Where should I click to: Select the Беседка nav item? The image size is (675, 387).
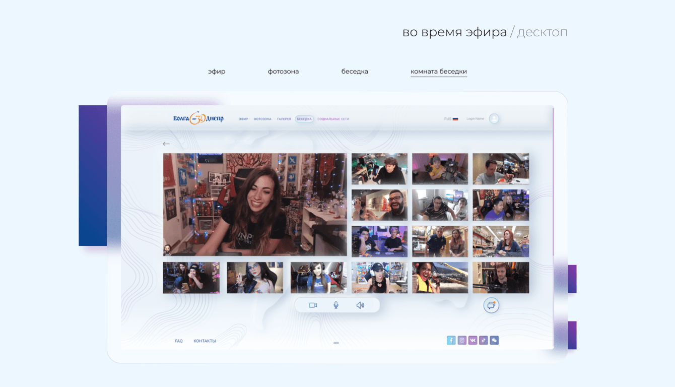pos(304,119)
